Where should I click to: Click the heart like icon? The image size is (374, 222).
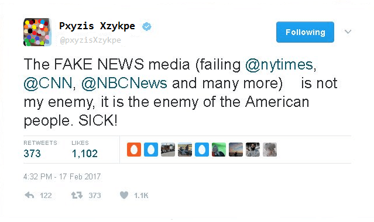[x=124, y=195]
